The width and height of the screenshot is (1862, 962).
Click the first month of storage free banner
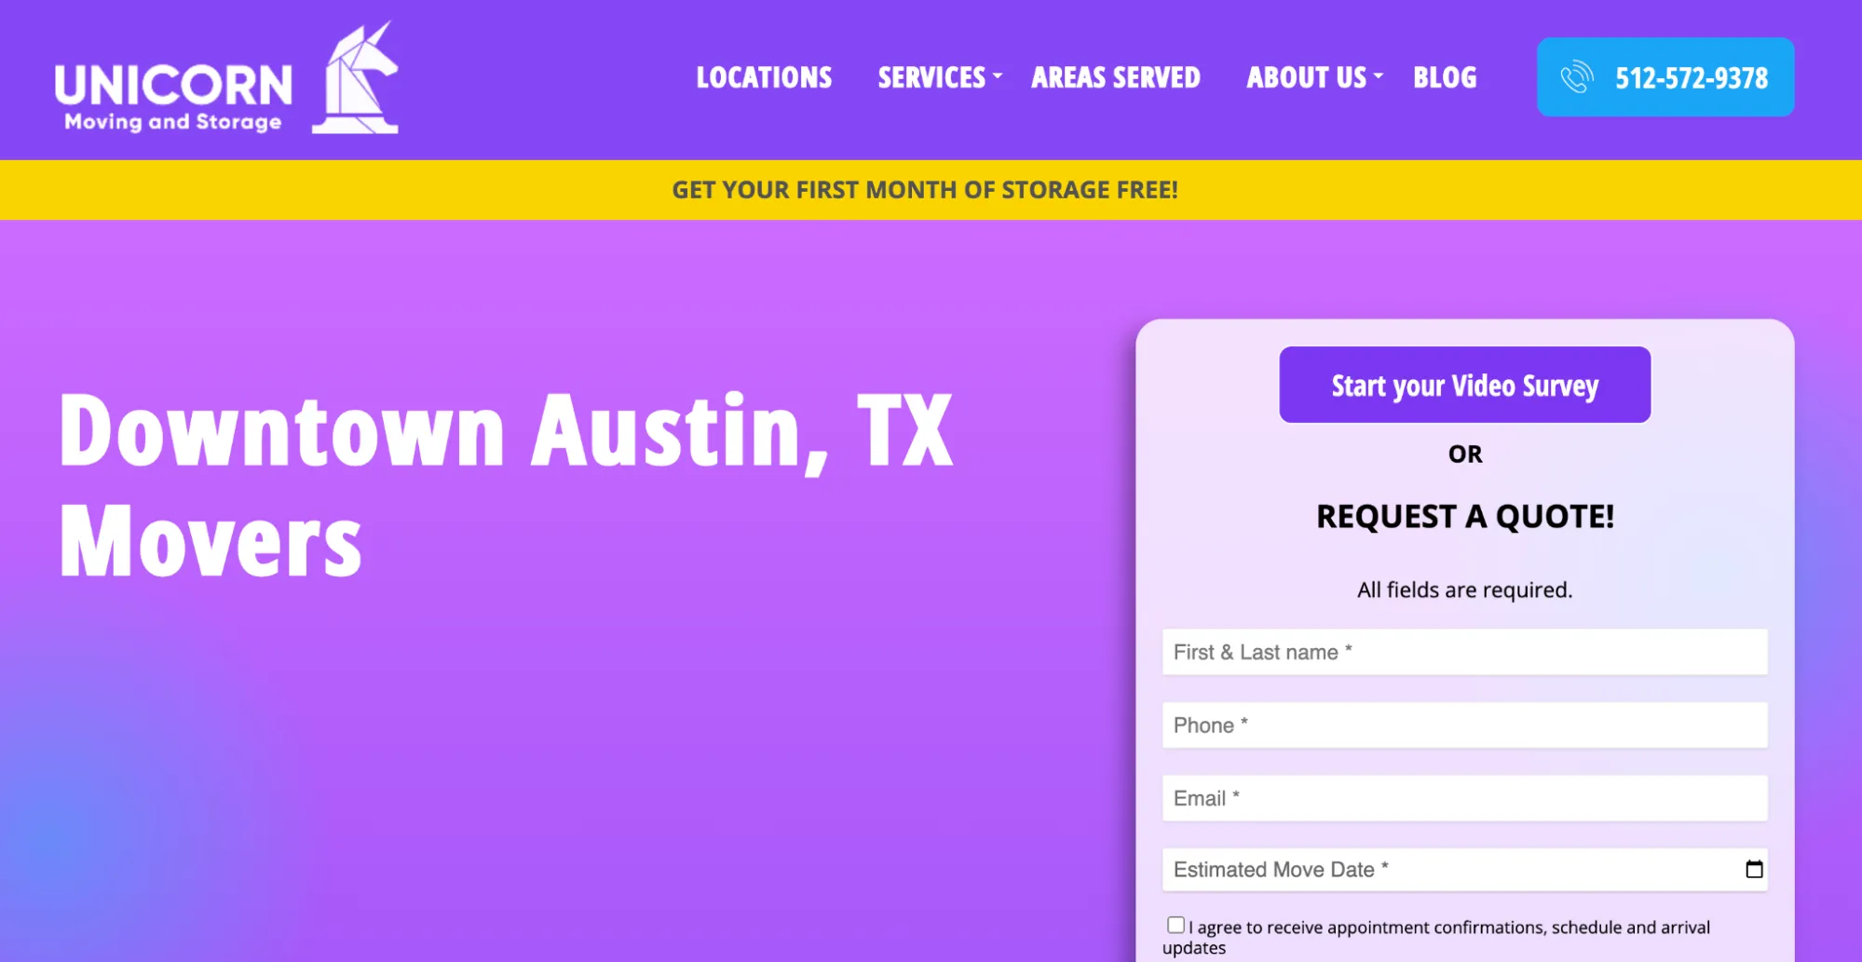click(x=925, y=189)
